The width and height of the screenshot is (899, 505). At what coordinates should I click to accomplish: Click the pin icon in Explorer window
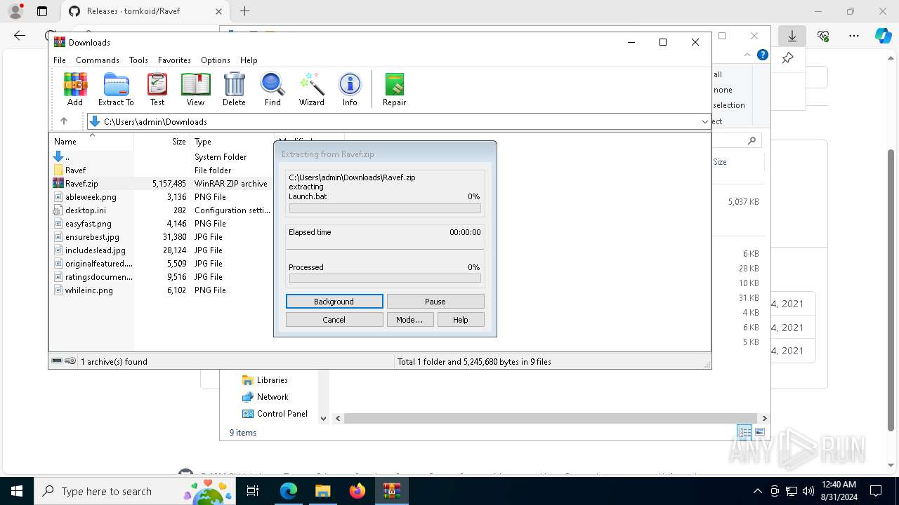pos(788,58)
